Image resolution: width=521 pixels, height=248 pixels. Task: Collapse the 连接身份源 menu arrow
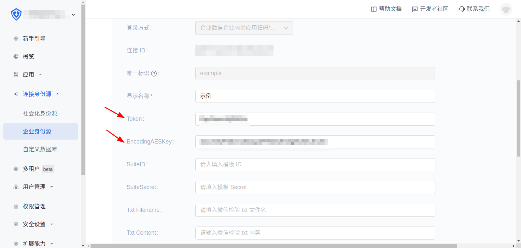click(58, 94)
